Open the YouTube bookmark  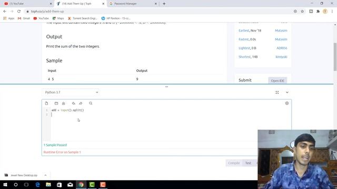[41, 18]
